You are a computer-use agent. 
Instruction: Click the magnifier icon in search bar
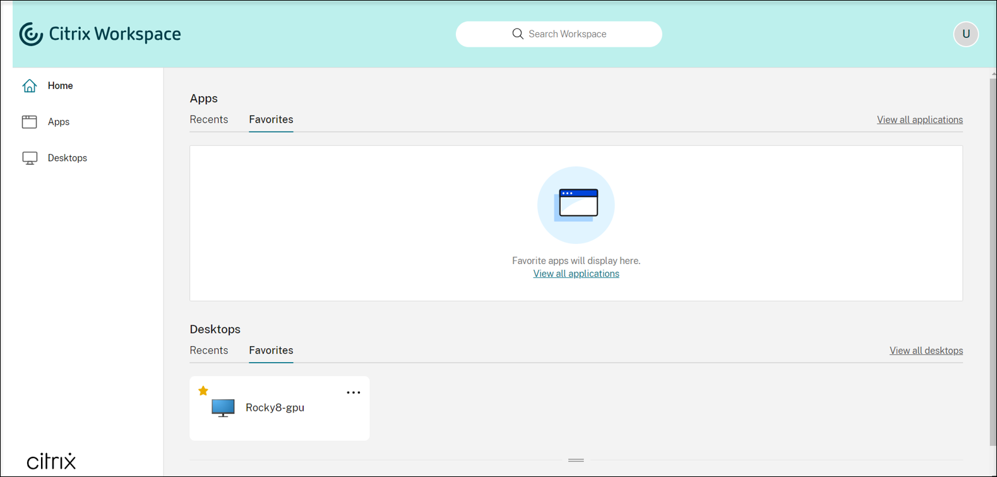[x=518, y=34]
